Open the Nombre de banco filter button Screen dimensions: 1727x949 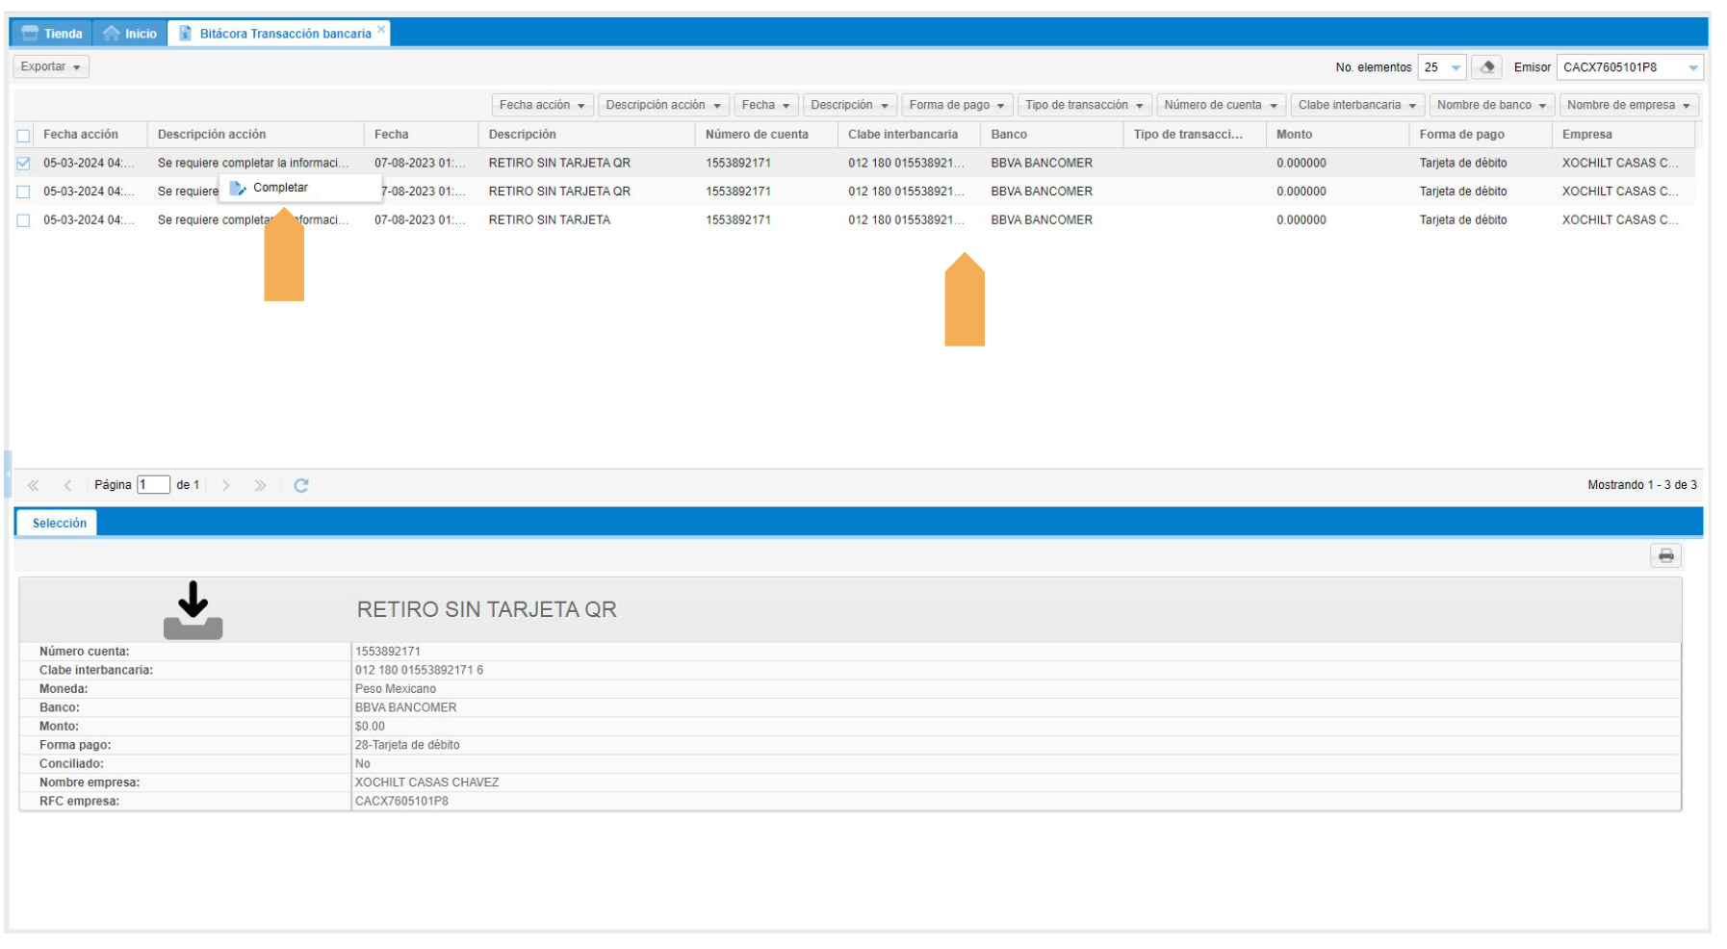[1490, 105]
